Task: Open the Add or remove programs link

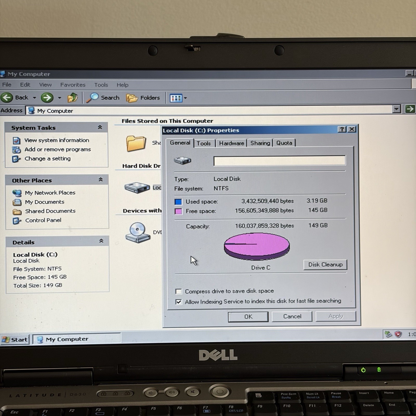Action: 58,149
